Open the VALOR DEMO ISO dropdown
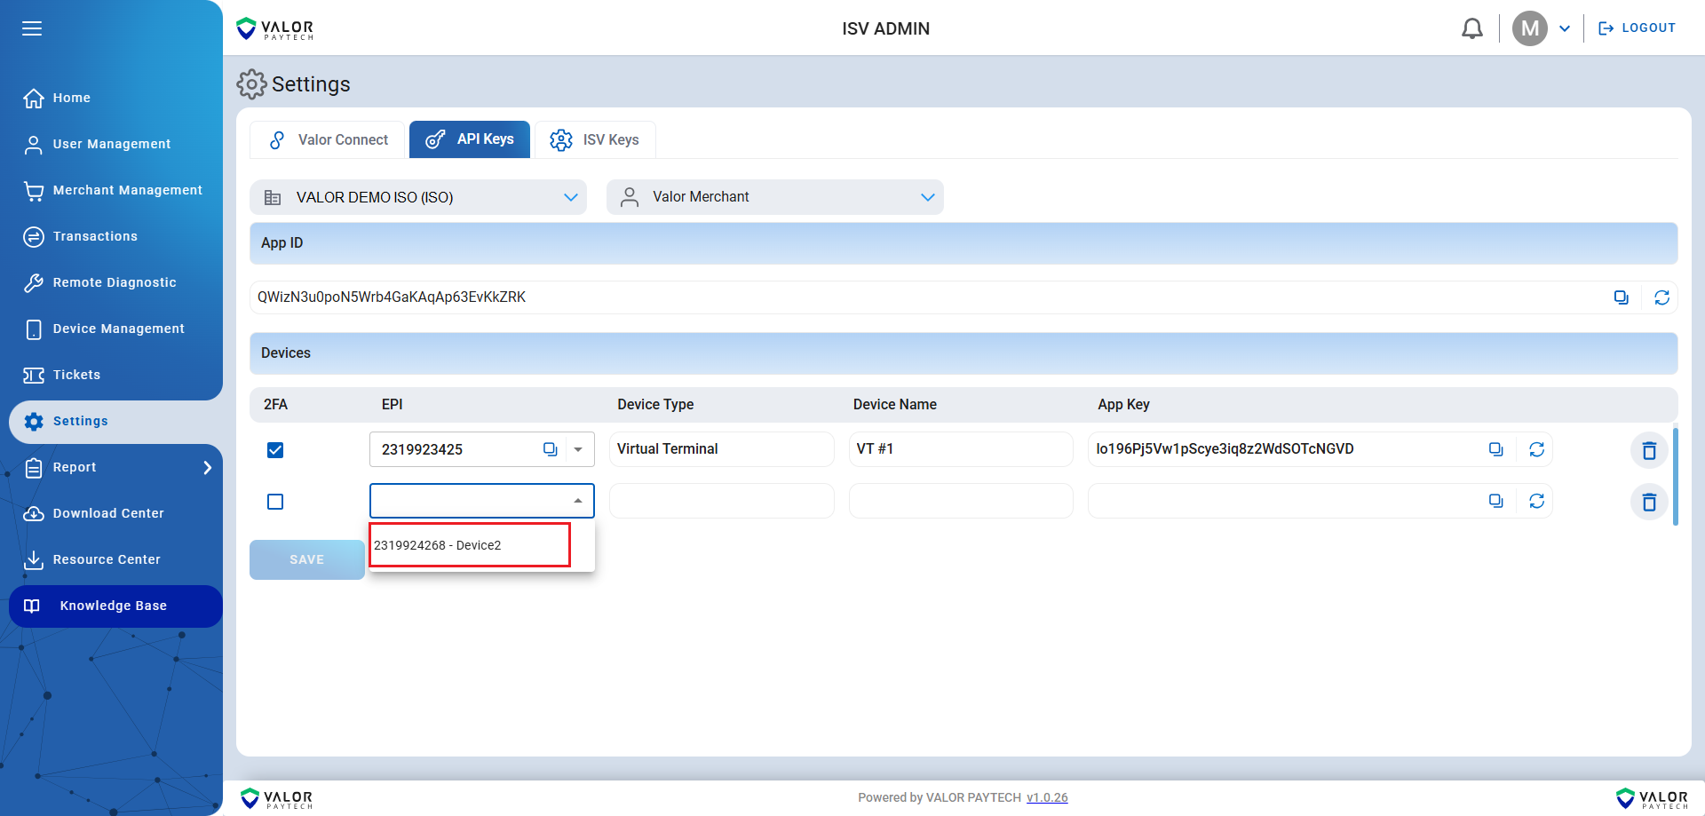The height and width of the screenshot is (816, 1705). pos(418,197)
